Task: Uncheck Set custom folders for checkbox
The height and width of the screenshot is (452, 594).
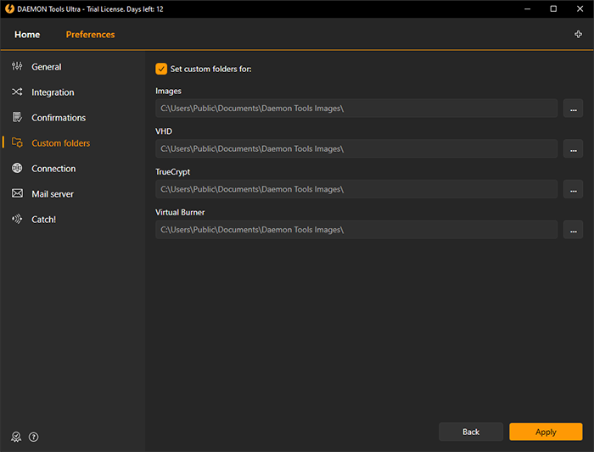Action: pyautogui.click(x=161, y=69)
